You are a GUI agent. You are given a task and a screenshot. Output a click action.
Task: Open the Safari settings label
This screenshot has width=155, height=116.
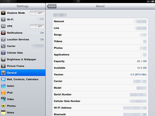(11, 86)
